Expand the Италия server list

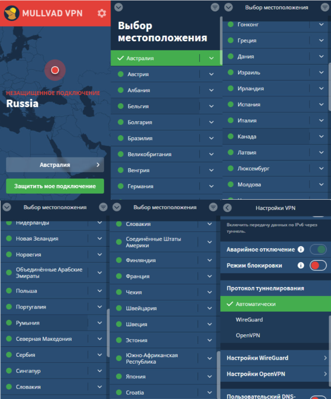pyautogui.click(x=322, y=121)
